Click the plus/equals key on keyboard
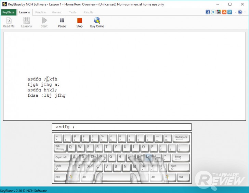This screenshot has width=249, height=193. [x=167, y=138]
